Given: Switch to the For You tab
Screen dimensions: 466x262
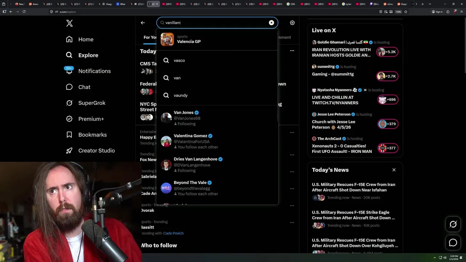Looking at the screenshot, I should pyautogui.click(x=150, y=37).
